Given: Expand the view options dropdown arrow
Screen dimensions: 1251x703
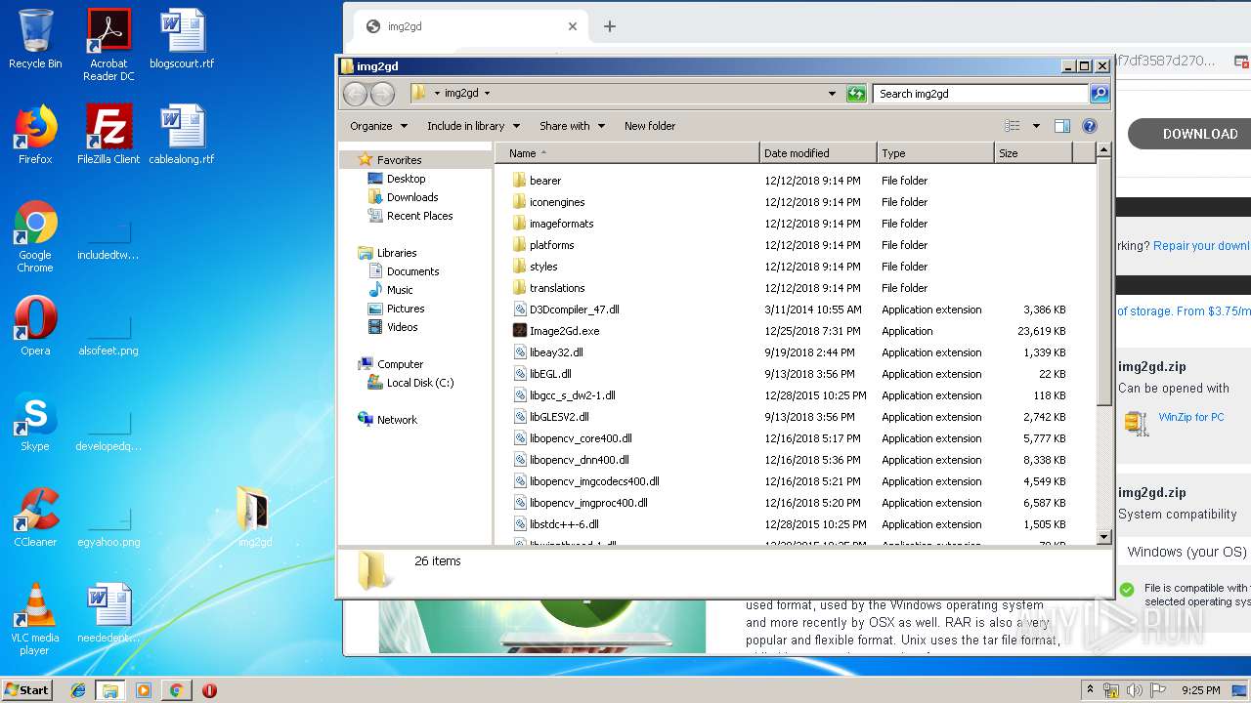Looking at the screenshot, I should pyautogui.click(x=1036, y=126).
